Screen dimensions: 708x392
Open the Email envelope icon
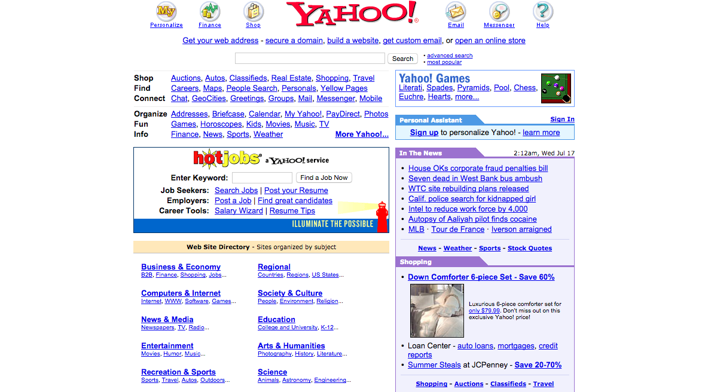click(x=456, y=11)
